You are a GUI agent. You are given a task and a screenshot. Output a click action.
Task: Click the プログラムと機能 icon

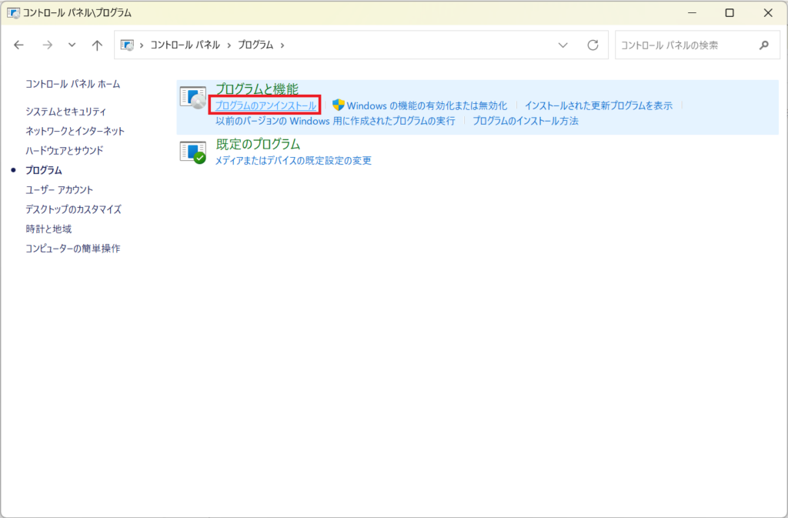[193, 98]
